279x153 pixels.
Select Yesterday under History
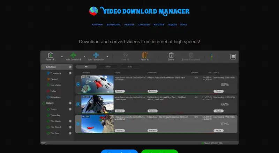pos(55,115)
